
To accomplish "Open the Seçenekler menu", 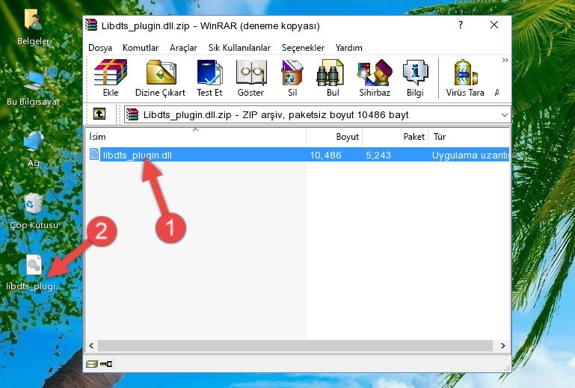I will tap(303, 48).
